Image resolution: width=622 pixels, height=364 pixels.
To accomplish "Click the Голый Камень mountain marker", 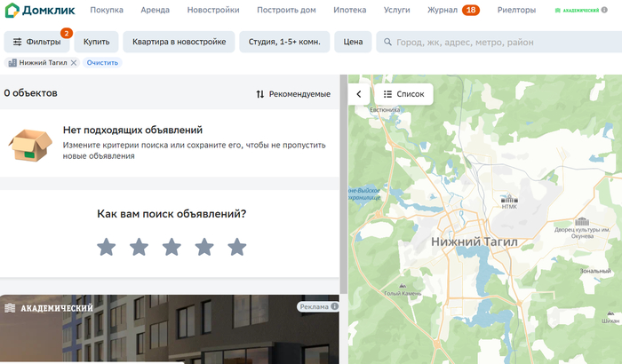I will tap(403, 286).
